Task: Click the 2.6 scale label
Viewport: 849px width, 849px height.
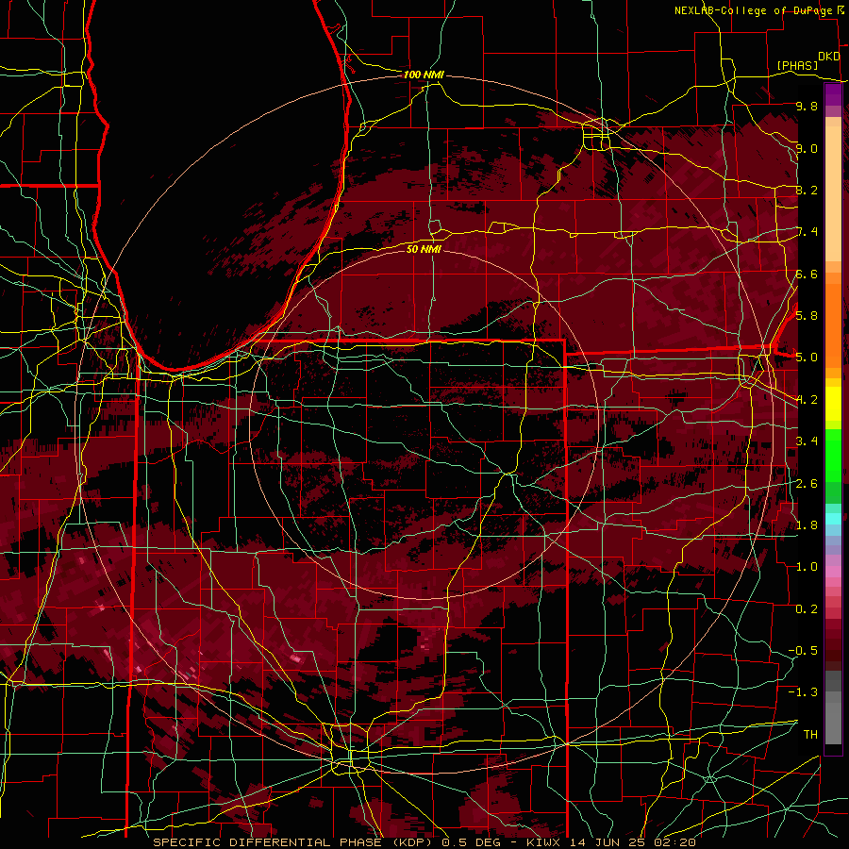Action: (x=807, y=483)
